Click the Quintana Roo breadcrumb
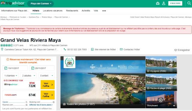 click(x=34, y=17)
